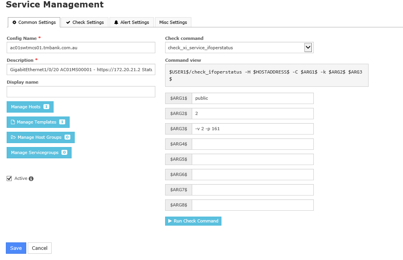Cancel the service edit

click(x=40, y=248)
